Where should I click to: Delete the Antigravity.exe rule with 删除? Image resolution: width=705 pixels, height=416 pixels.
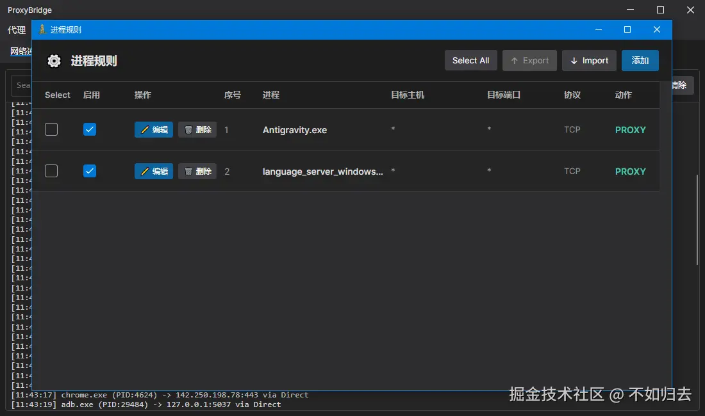pos(197,130)
